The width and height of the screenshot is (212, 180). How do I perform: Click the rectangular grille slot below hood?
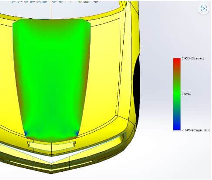pyautogui.click(x=51, y=145)
